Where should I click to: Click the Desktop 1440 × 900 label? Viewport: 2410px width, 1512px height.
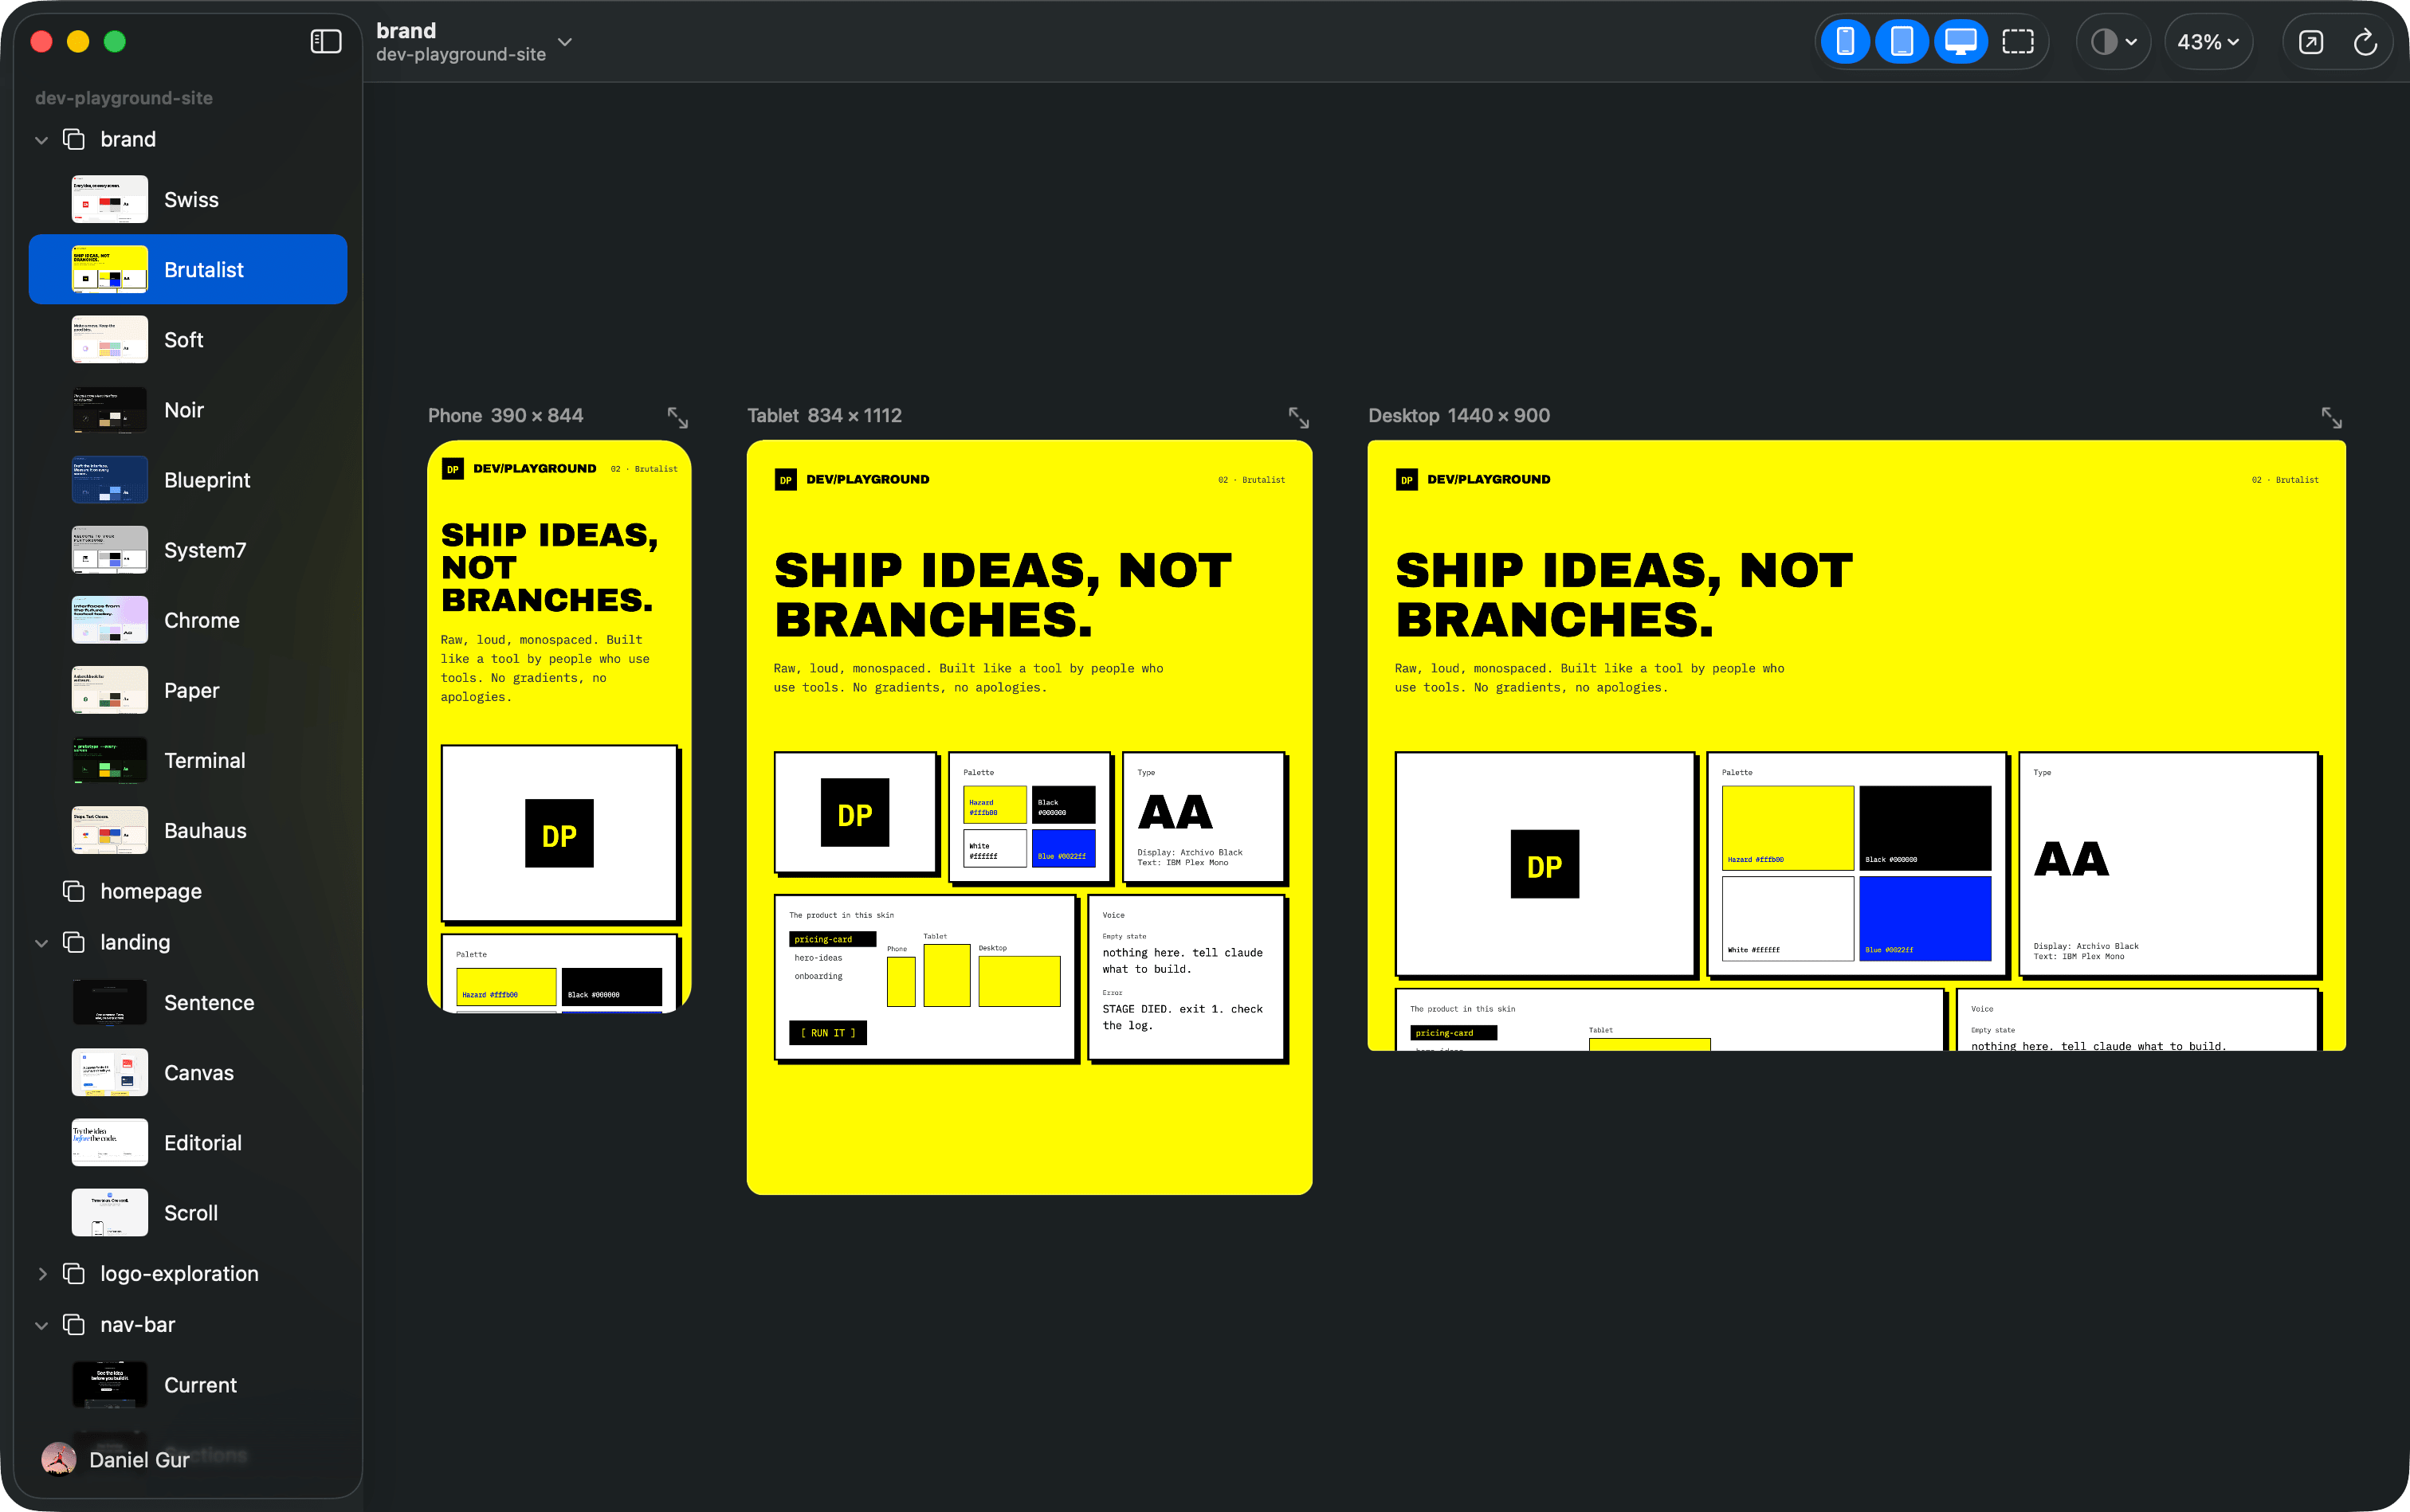click(x=1458, y=415)
